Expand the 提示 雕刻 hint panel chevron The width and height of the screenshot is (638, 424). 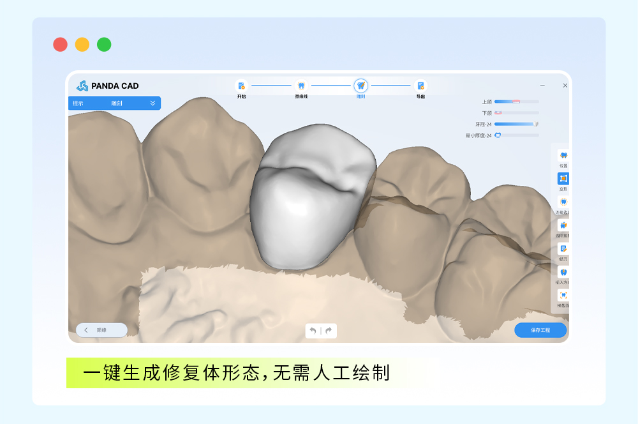click(152, 103)
